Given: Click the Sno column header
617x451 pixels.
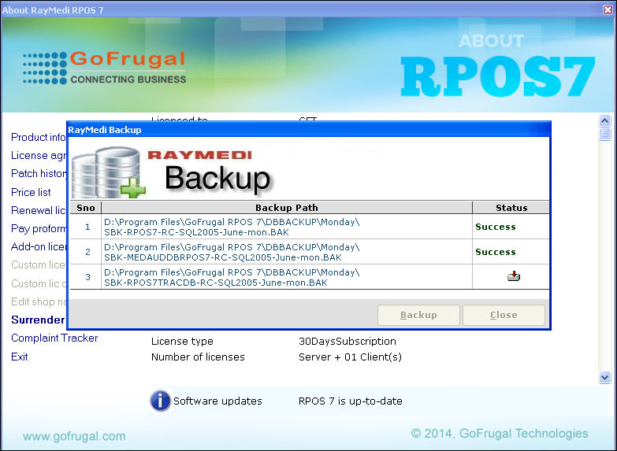Looking at the screenshot, I should coord(86,208).
